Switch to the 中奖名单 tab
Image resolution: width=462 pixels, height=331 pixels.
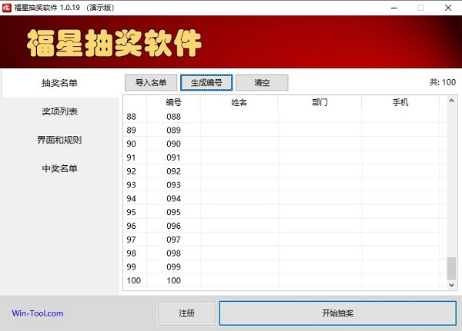click(x=60, y=168)
